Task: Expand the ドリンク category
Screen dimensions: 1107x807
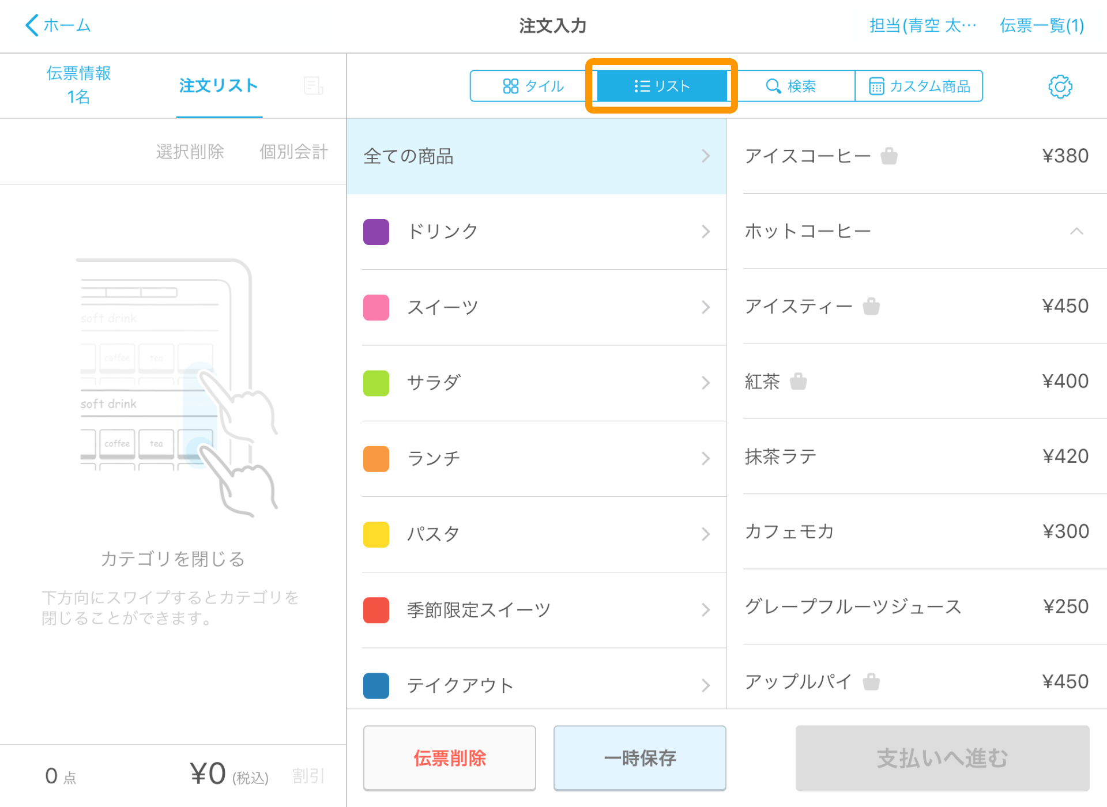Action: point(536,232)
